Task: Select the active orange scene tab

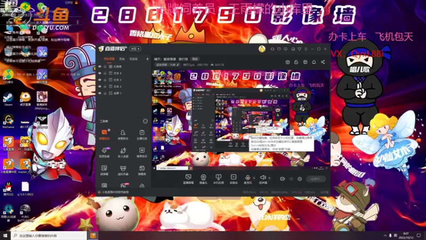Action: coord(109,59)
